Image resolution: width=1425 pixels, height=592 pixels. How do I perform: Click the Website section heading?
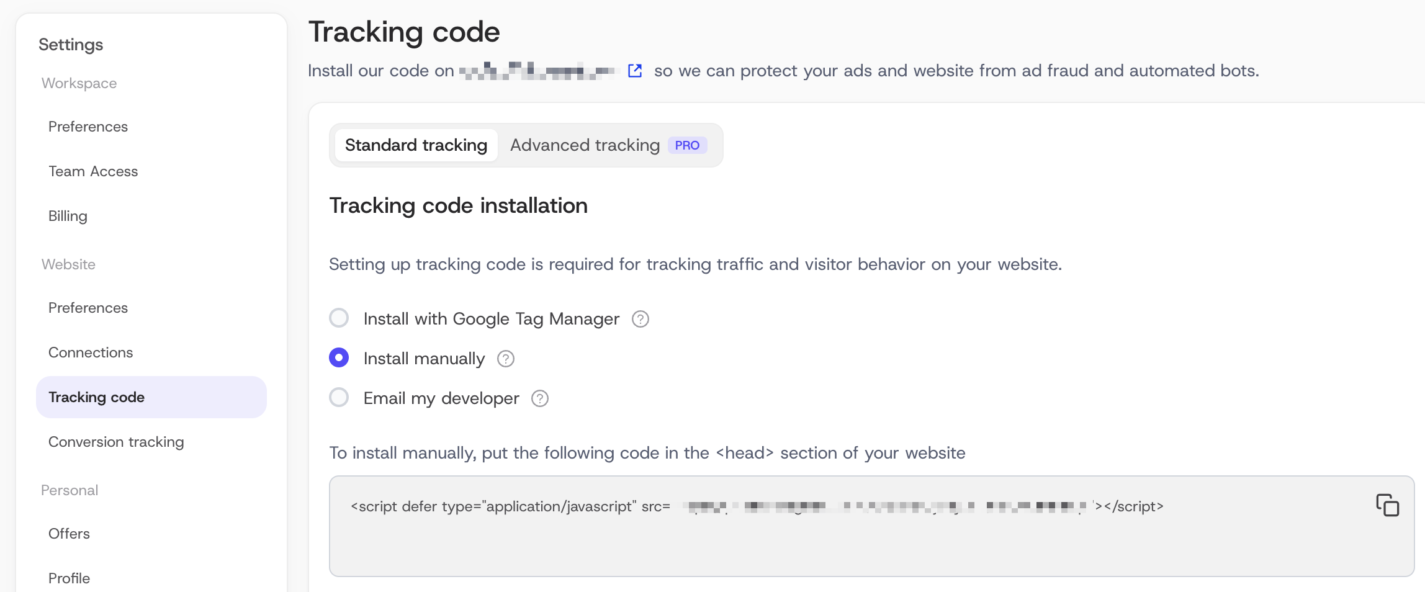click(68, 264)
